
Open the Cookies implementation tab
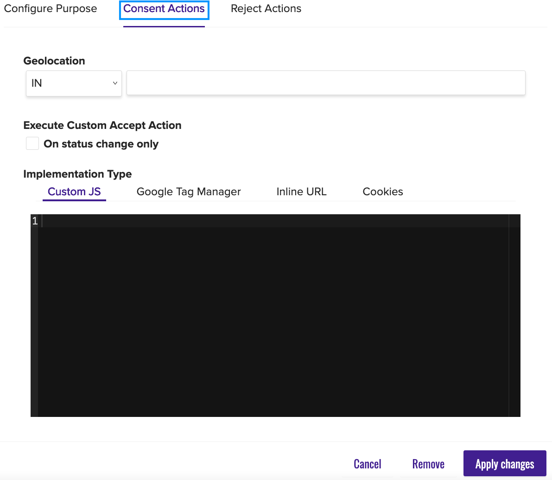[x=383, y=192]
